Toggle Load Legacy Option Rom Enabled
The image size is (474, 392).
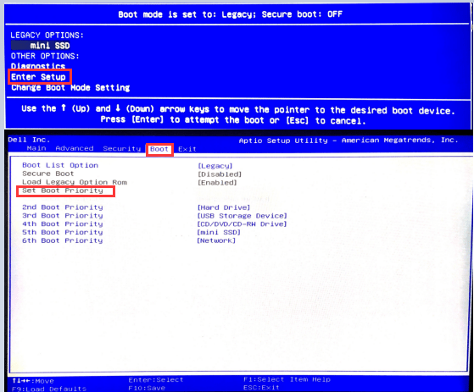point(217,183)
